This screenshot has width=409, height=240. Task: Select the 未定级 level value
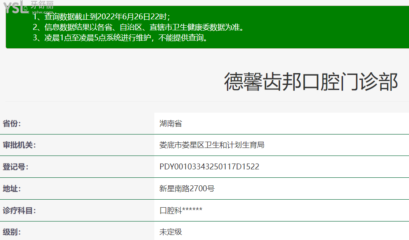[x=171, y=232]
